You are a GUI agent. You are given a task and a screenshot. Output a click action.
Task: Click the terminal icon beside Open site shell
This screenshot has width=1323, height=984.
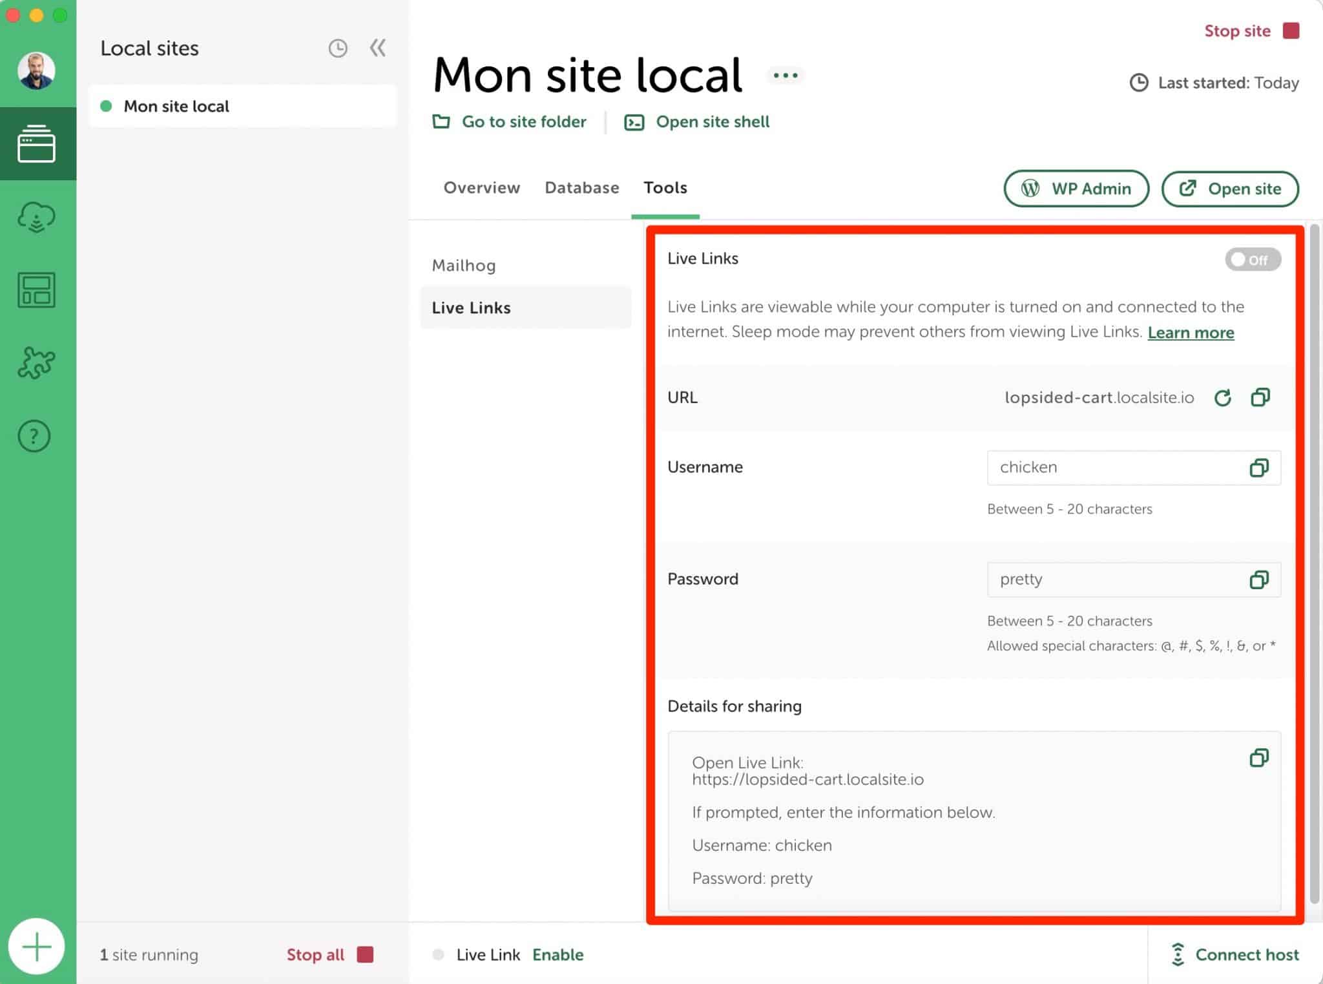[634, 122]
